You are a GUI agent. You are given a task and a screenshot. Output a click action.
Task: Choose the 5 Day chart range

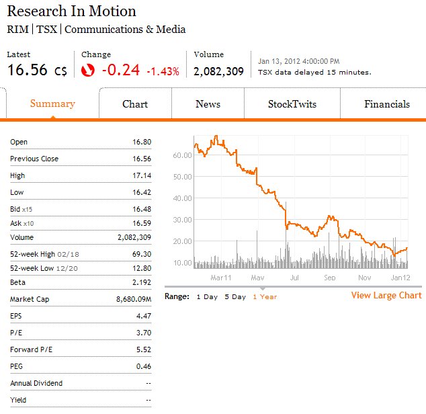point(235,296)
